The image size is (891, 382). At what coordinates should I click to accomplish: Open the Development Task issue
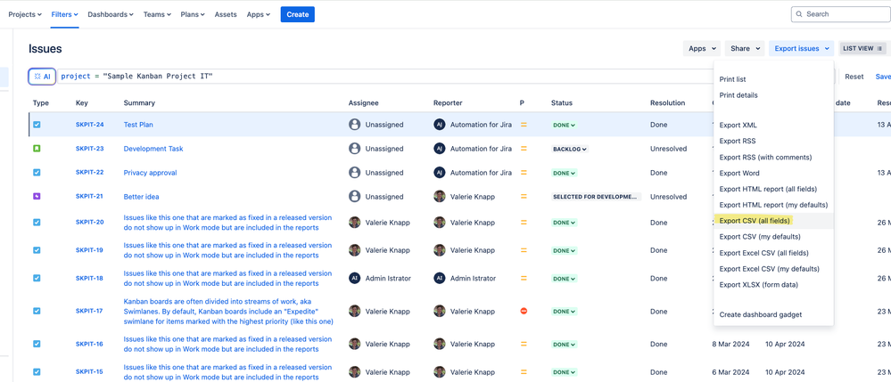click(153, 149)
